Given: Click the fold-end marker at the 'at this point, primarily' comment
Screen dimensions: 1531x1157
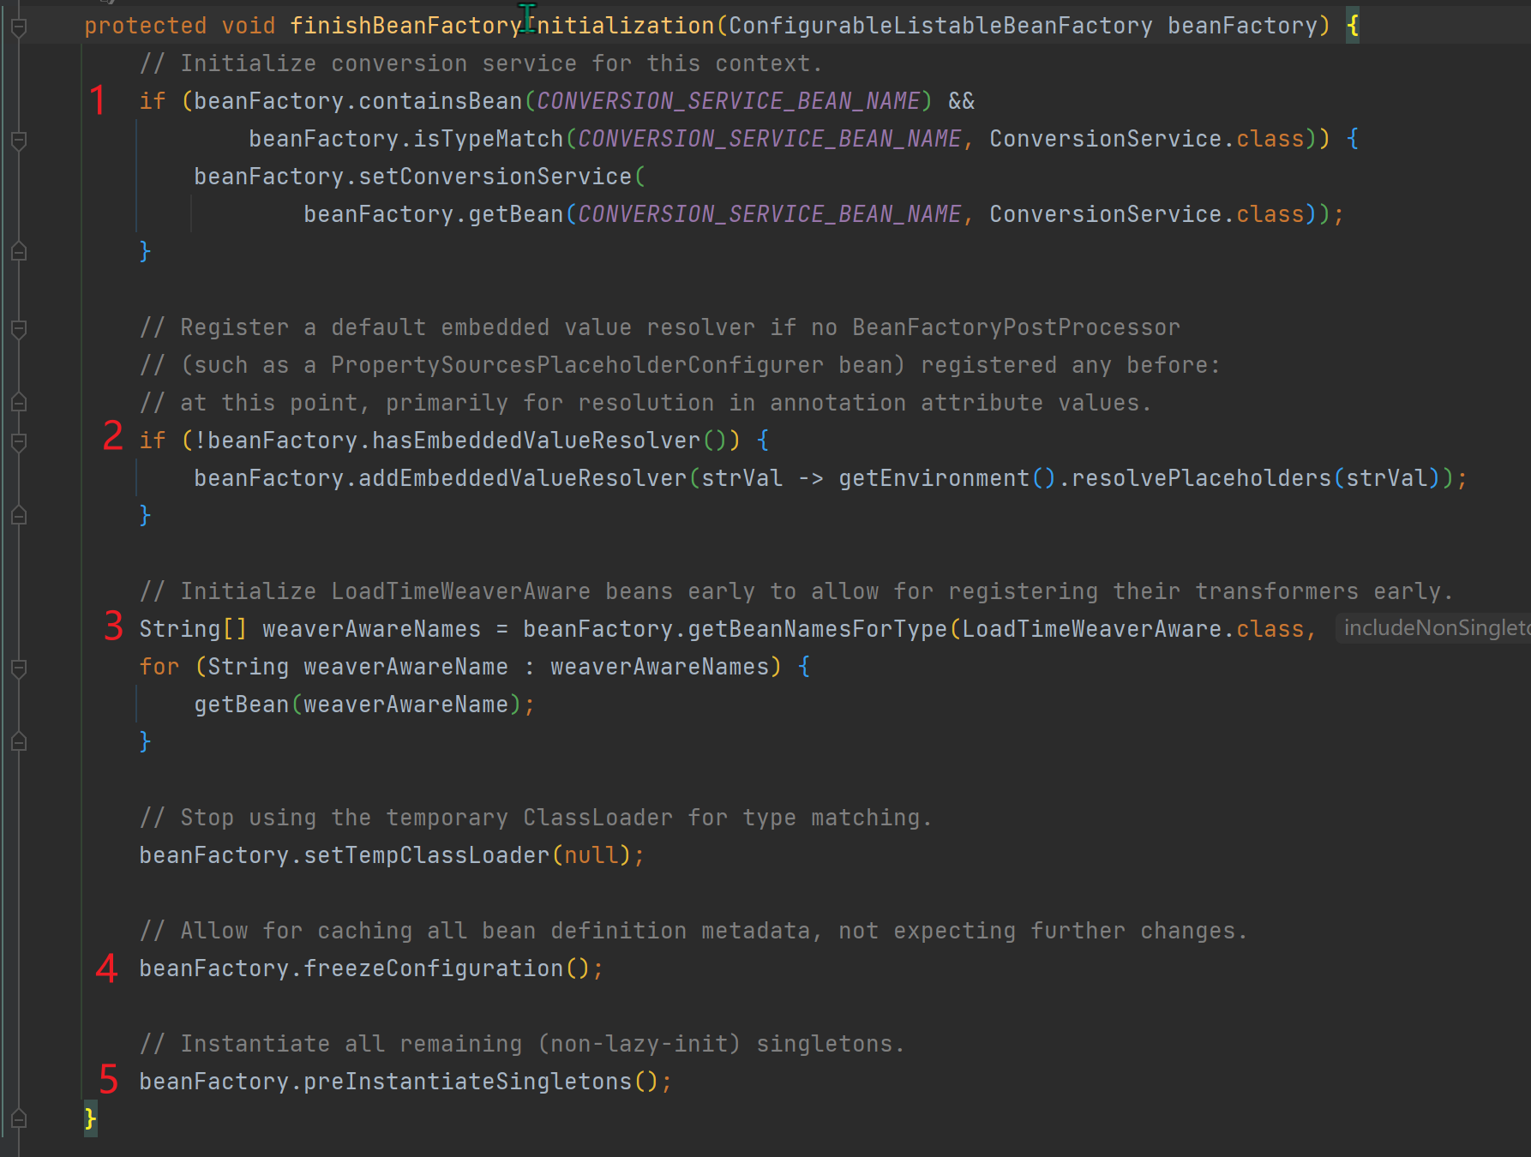Looking at the screenshot, I should (x=19, y=403).
